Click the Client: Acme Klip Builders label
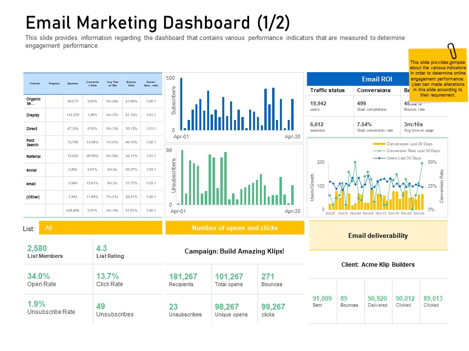This screenshot has width=469, height=351. point(378,265)
